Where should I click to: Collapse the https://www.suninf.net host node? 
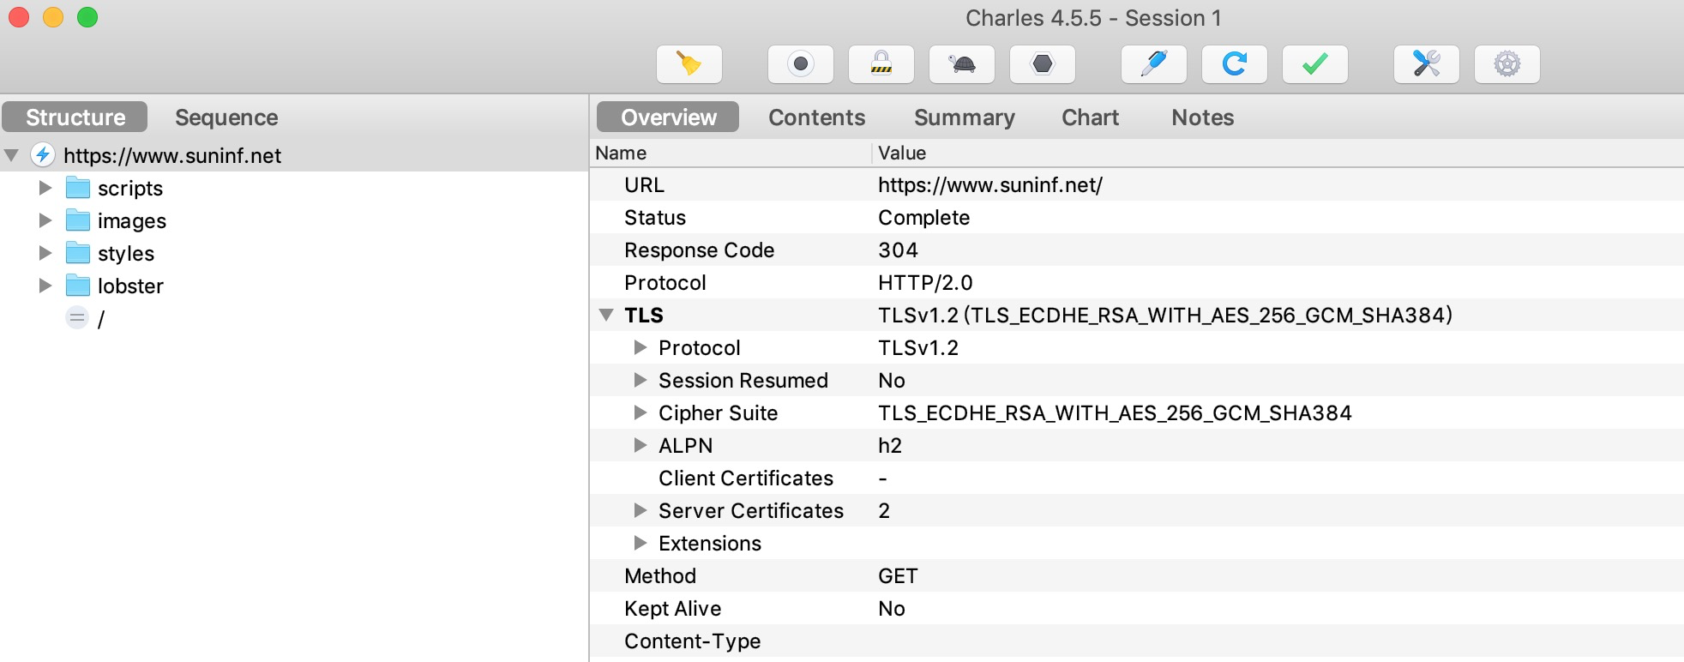[x=12, y=155]
